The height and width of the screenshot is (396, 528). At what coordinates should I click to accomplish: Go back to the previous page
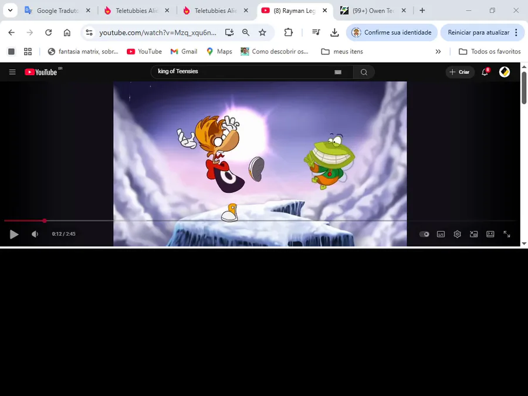click(12, 32)
